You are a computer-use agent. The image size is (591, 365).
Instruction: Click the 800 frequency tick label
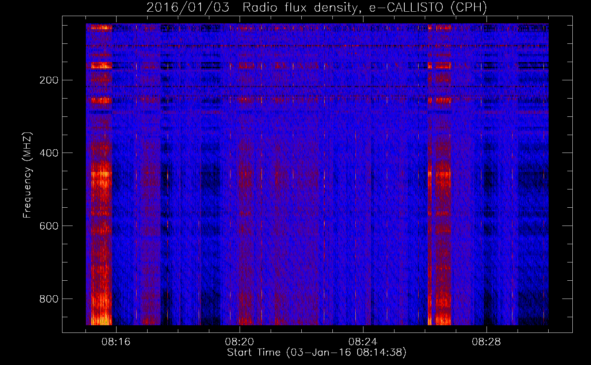(x=49, y=299)
